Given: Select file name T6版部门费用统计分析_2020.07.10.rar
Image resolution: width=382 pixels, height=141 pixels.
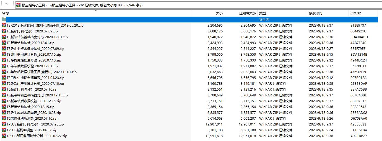Looking at the screenshot, I should (35, 83).
